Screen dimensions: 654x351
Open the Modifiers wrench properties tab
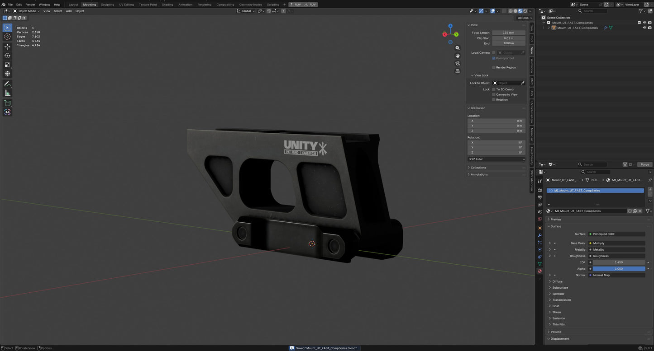click(x=539, y=235)
